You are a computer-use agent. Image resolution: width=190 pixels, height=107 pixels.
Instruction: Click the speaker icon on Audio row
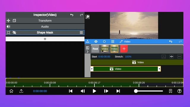(8, 26)
